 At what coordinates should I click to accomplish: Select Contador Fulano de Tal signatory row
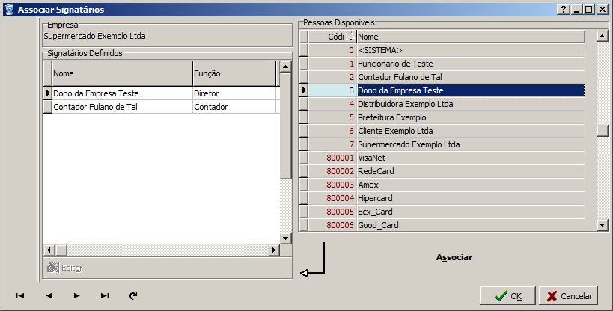coord(121,107)
